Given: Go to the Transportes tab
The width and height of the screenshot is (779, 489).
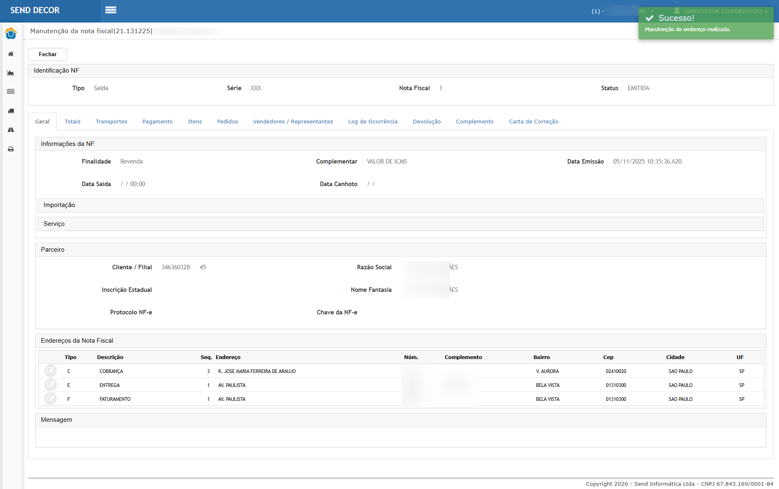Looking at the screenshot, I should [111, 122].
